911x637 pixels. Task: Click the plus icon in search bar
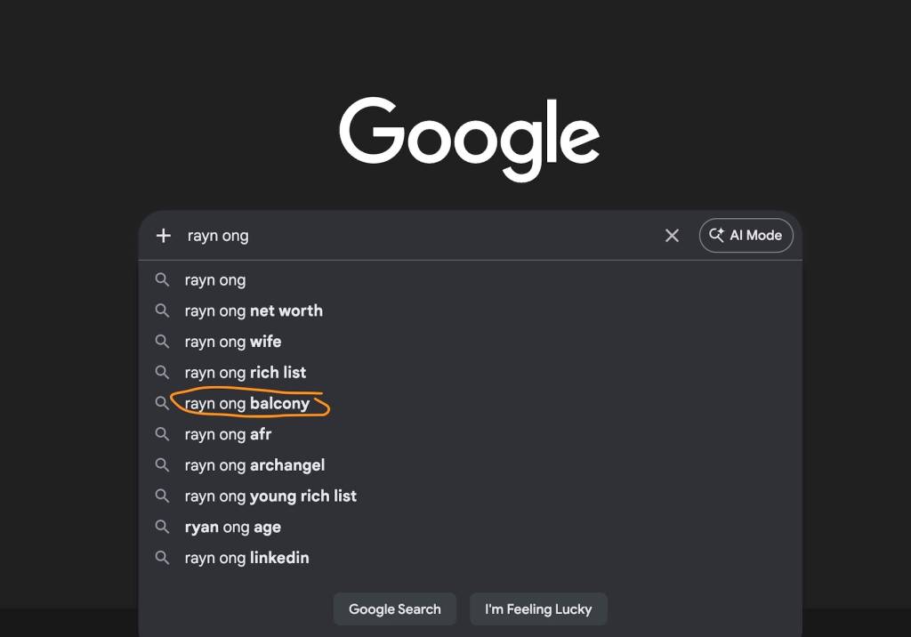point(163,236)
